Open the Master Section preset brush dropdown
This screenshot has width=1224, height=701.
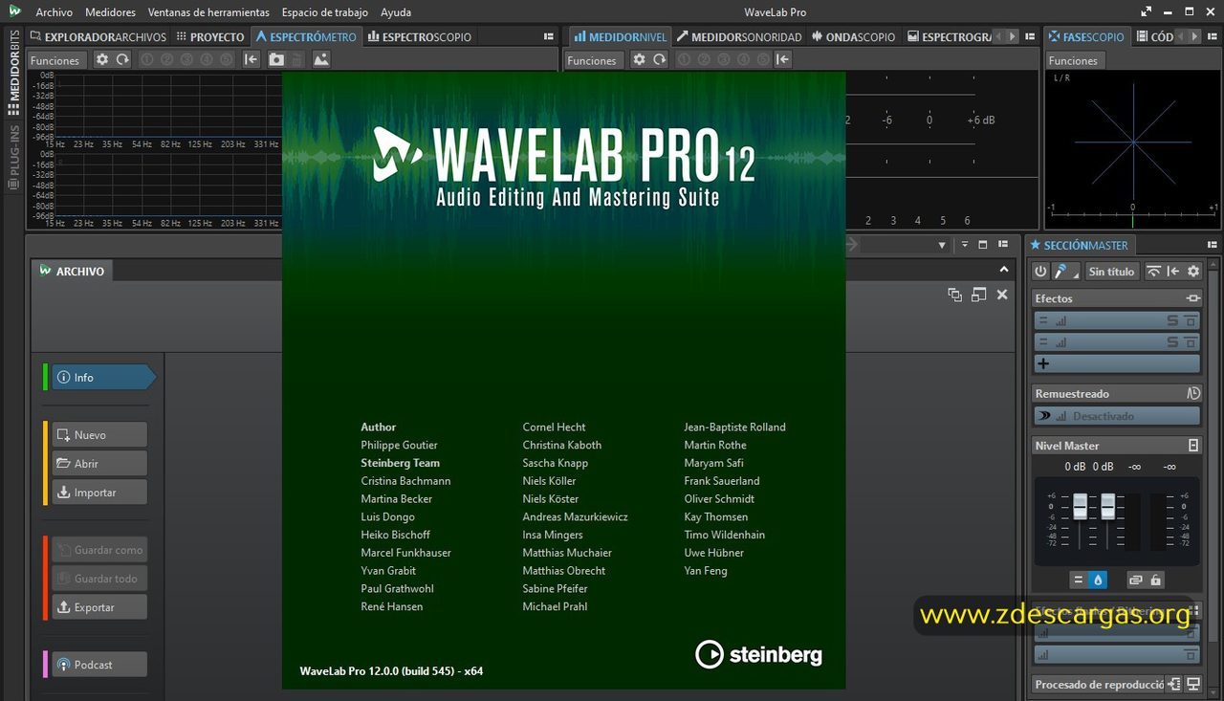[x=1066, y=272]
